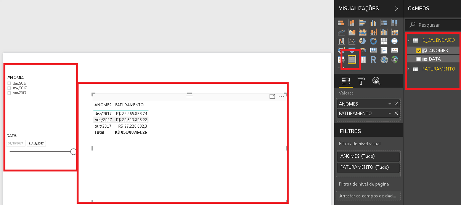The height and width of the screenshot is (205, 461).
Task: Click the 31/12/2017 end date box
Action: 36,144
